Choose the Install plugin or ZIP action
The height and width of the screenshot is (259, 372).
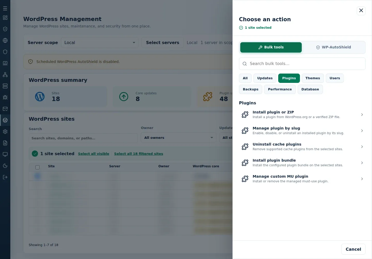(302, 114)
